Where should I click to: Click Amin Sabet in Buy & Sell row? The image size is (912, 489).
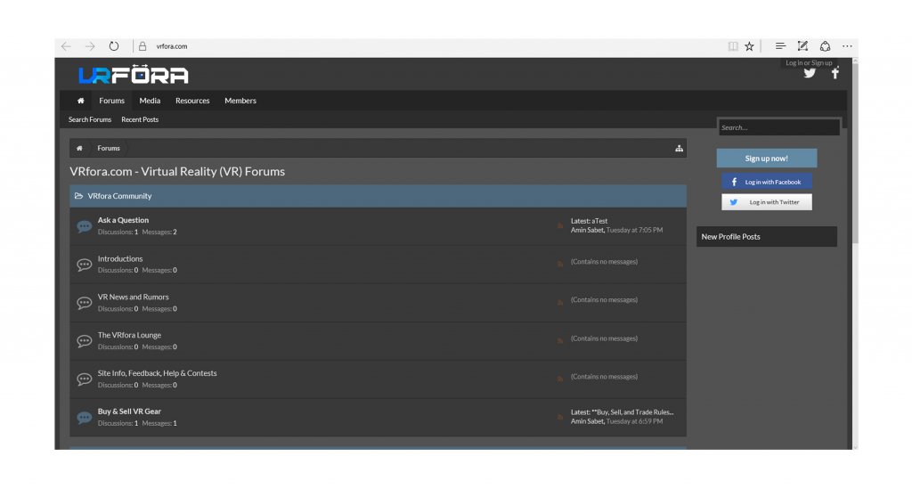pyautogui.click(x=587, y=421)
